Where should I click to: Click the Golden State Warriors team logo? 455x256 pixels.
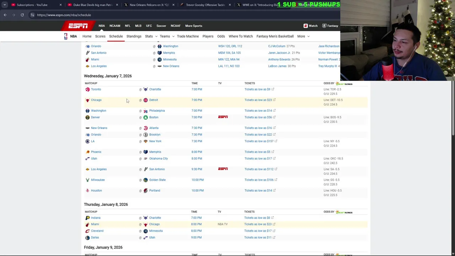[145, 180]
